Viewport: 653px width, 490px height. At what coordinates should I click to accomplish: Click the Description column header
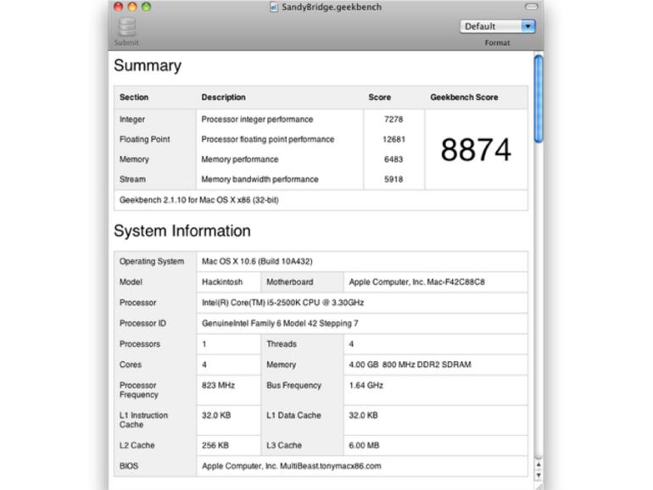click(x=224, y=97)
